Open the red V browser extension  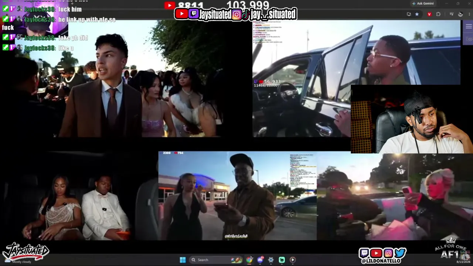(429, 14)
